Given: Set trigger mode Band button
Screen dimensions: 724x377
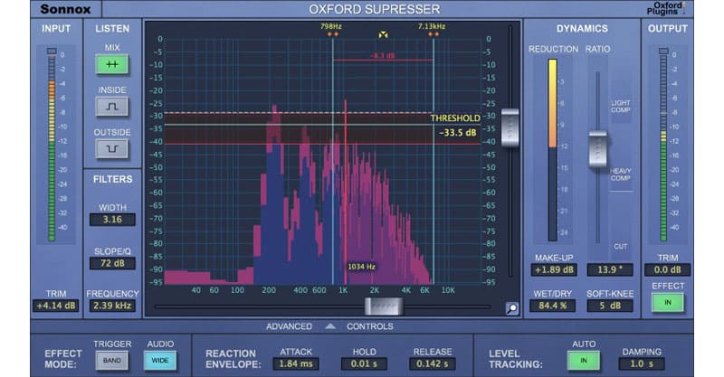Looking at the screenshot, I should (x=112, y=361).
